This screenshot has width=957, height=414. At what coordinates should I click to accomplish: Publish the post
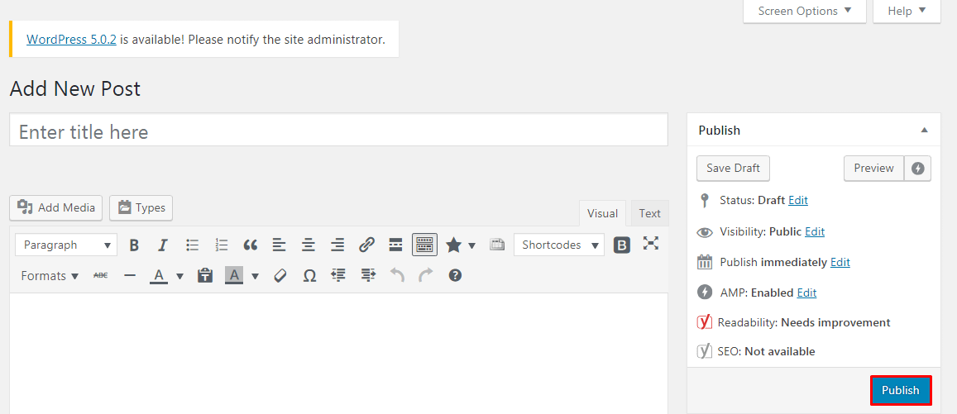point(901,390)
